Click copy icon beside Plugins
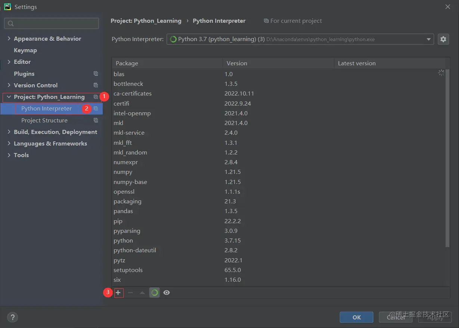The height and width of the screenshot is (328, 459). [96, 74]
